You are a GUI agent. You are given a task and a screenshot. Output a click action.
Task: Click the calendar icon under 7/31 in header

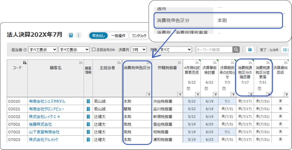click(259, 88)
